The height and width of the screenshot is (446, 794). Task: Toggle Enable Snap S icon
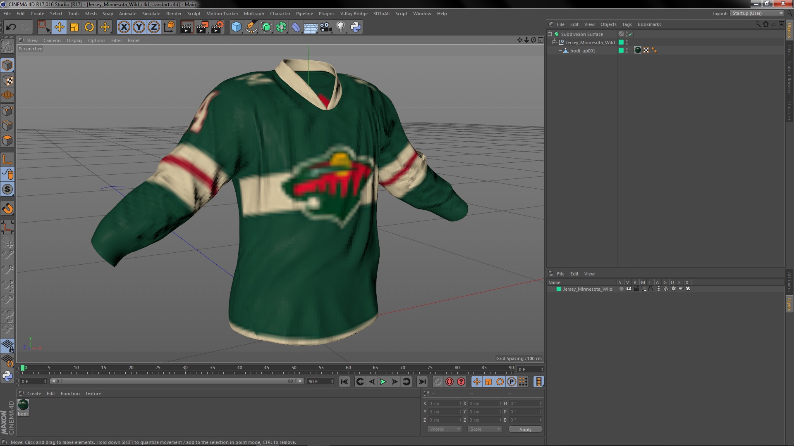pyautogui.click(x=7, y=189)
